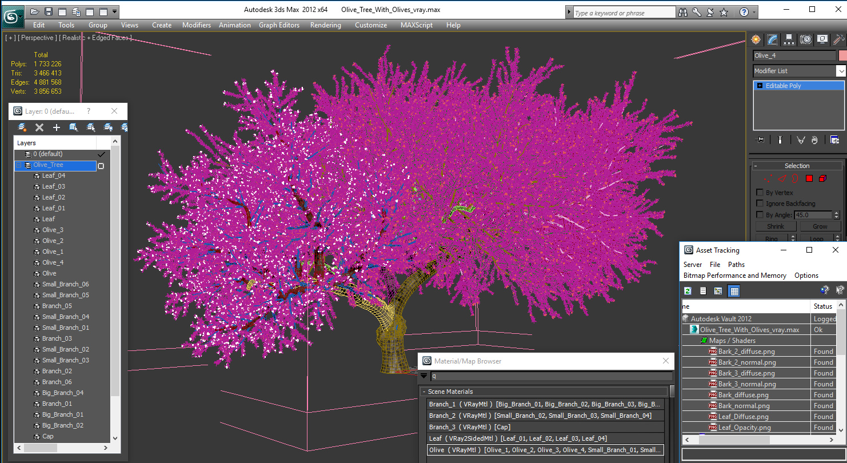This screenshot has width=847, height=463.
Task: Click the Open File folder icon
Action: (x=35, y=11)
